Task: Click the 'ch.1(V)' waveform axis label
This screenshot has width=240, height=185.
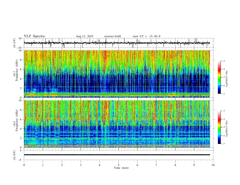Action: click(x=15, y=43)
